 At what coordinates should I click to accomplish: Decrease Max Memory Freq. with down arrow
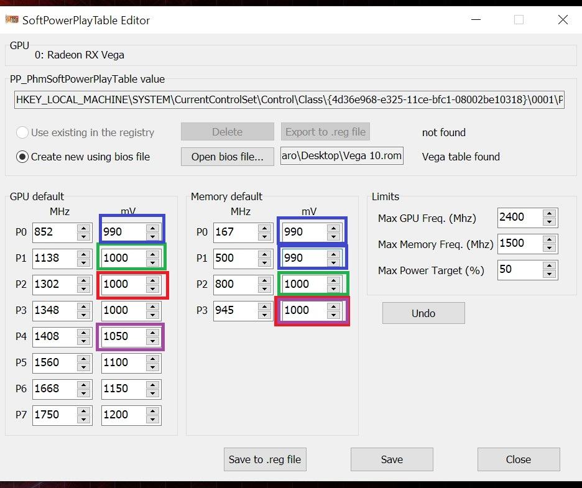click(549, 248)
